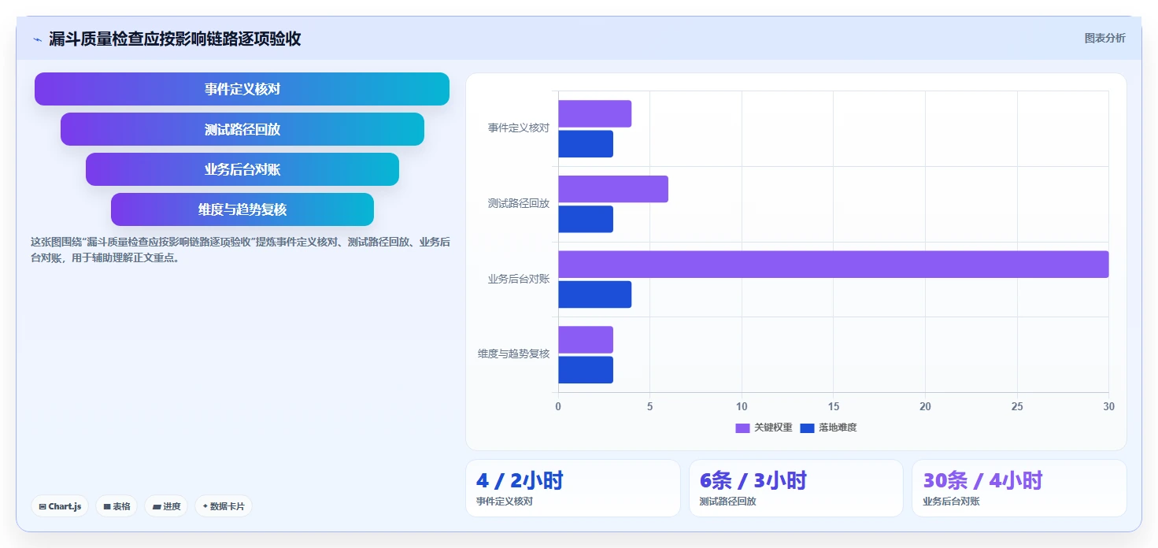Open the 6条 / 3小时 data card
Viewport: 1158px width, 548px height.
click(x=796, y=488)
